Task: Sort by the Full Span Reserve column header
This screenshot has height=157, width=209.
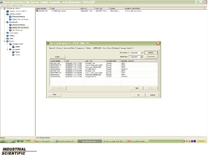Action: click(139, 61)
